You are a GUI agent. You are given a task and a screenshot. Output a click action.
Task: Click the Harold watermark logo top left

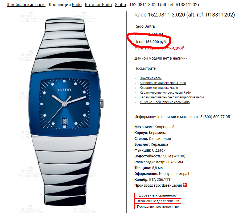coord(31,17)
